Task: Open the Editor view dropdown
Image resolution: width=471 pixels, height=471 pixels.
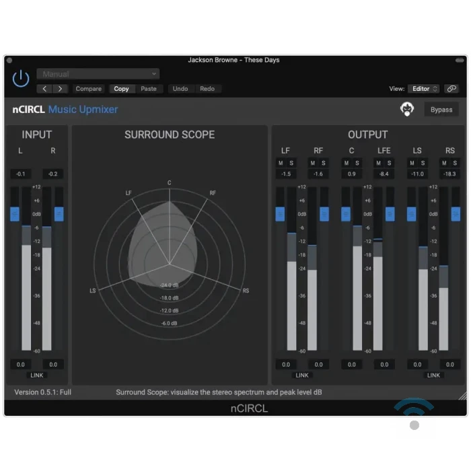Action: coord(424,89)
